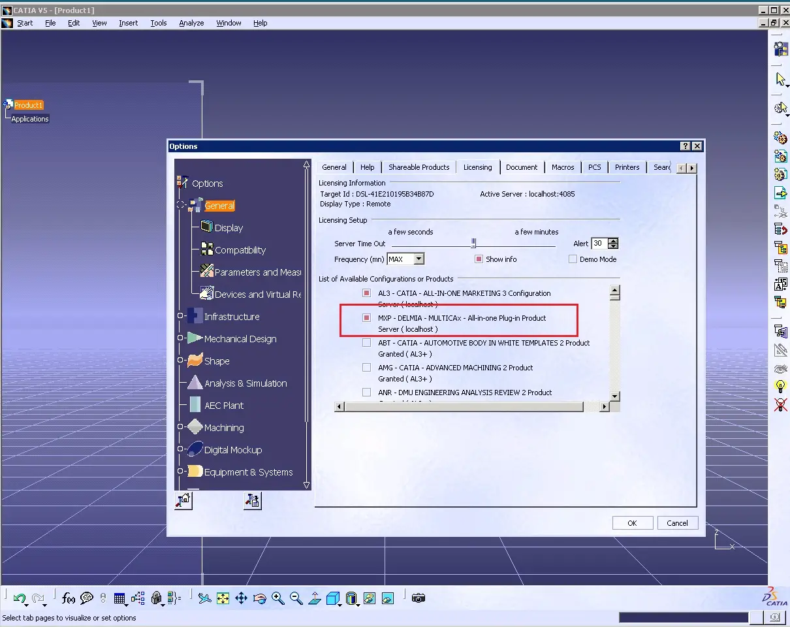Click the Fly Mode airplane icon
The width and height of the screenshot is (790, 627).
click(205, 598)
